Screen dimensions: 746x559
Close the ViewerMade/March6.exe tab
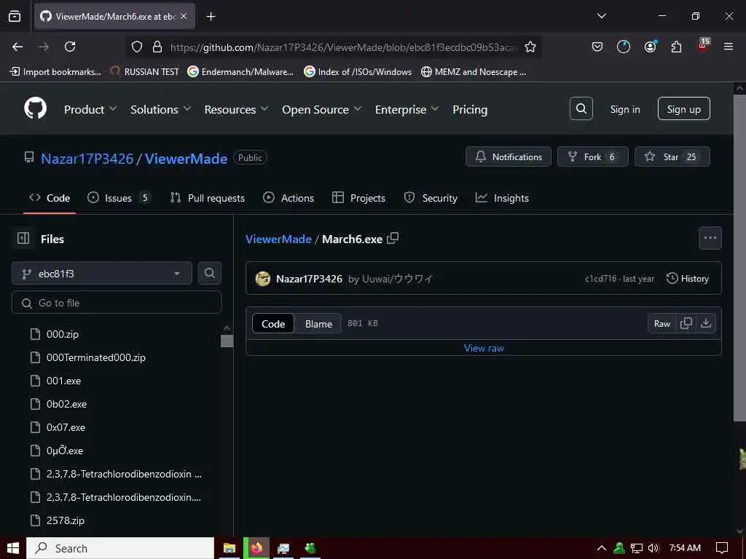click(184, 17)
